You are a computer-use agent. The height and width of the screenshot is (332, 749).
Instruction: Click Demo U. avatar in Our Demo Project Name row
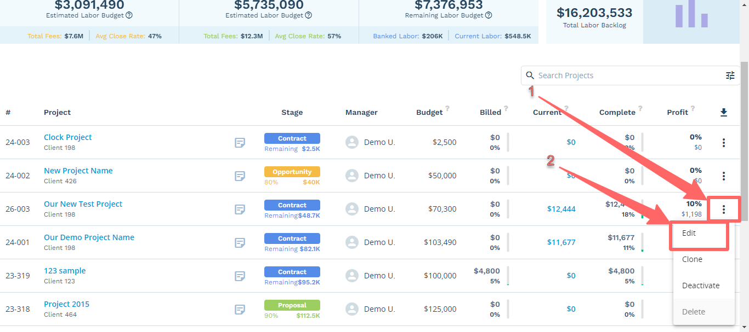352,242
